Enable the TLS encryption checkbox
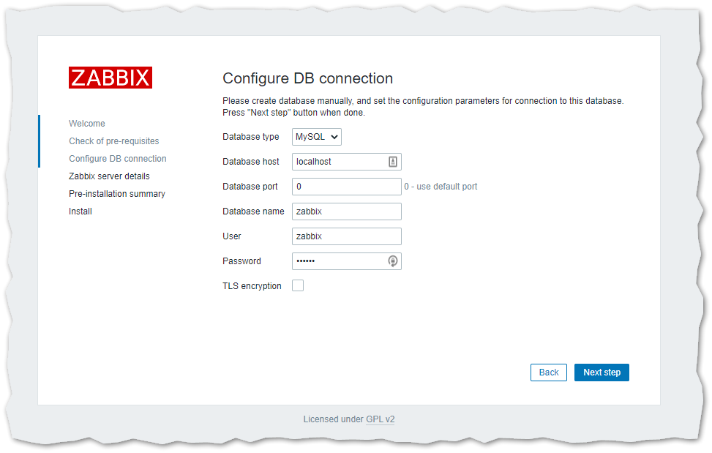Viewport: 712px width, 453px height. coord(298,286)
